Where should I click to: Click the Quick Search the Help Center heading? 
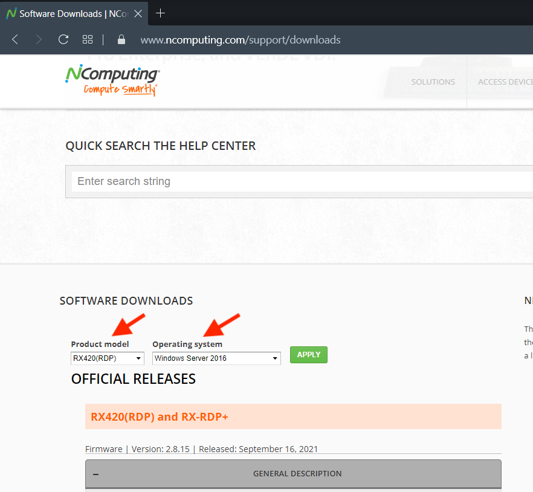click(161, 146)
